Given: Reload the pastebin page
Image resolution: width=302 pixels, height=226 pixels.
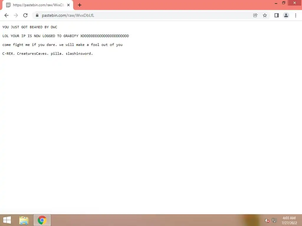Looking at the screenshot, I should 25,15.
